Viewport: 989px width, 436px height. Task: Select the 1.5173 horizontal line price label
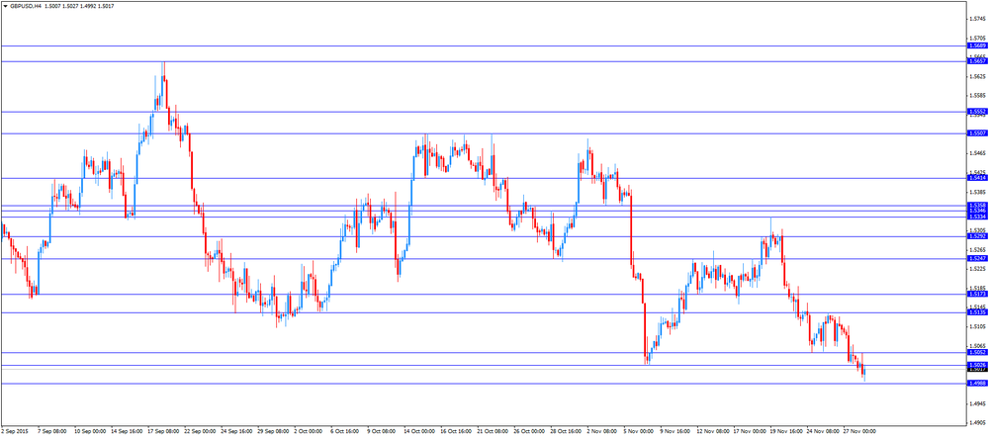[x=976, y=294]
